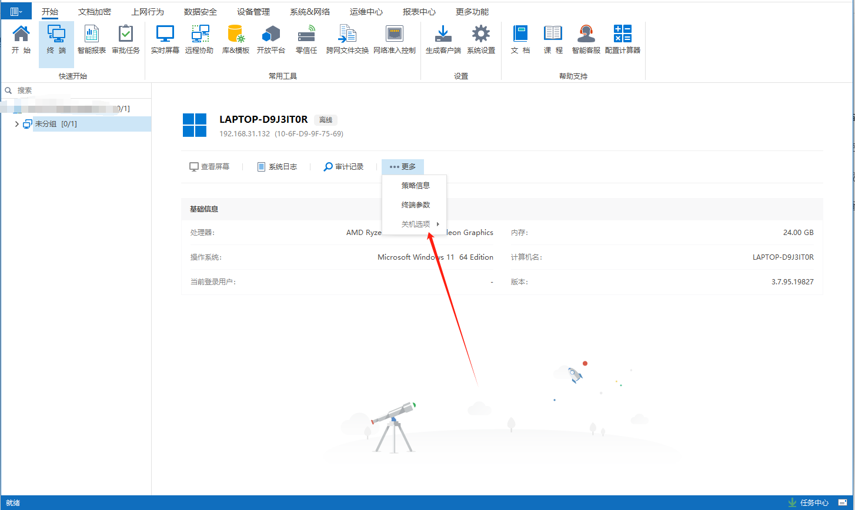The height and width of the screenshot is (510, 855).
Task: Click the 基础信息 section header
Action: click(502, 209)
